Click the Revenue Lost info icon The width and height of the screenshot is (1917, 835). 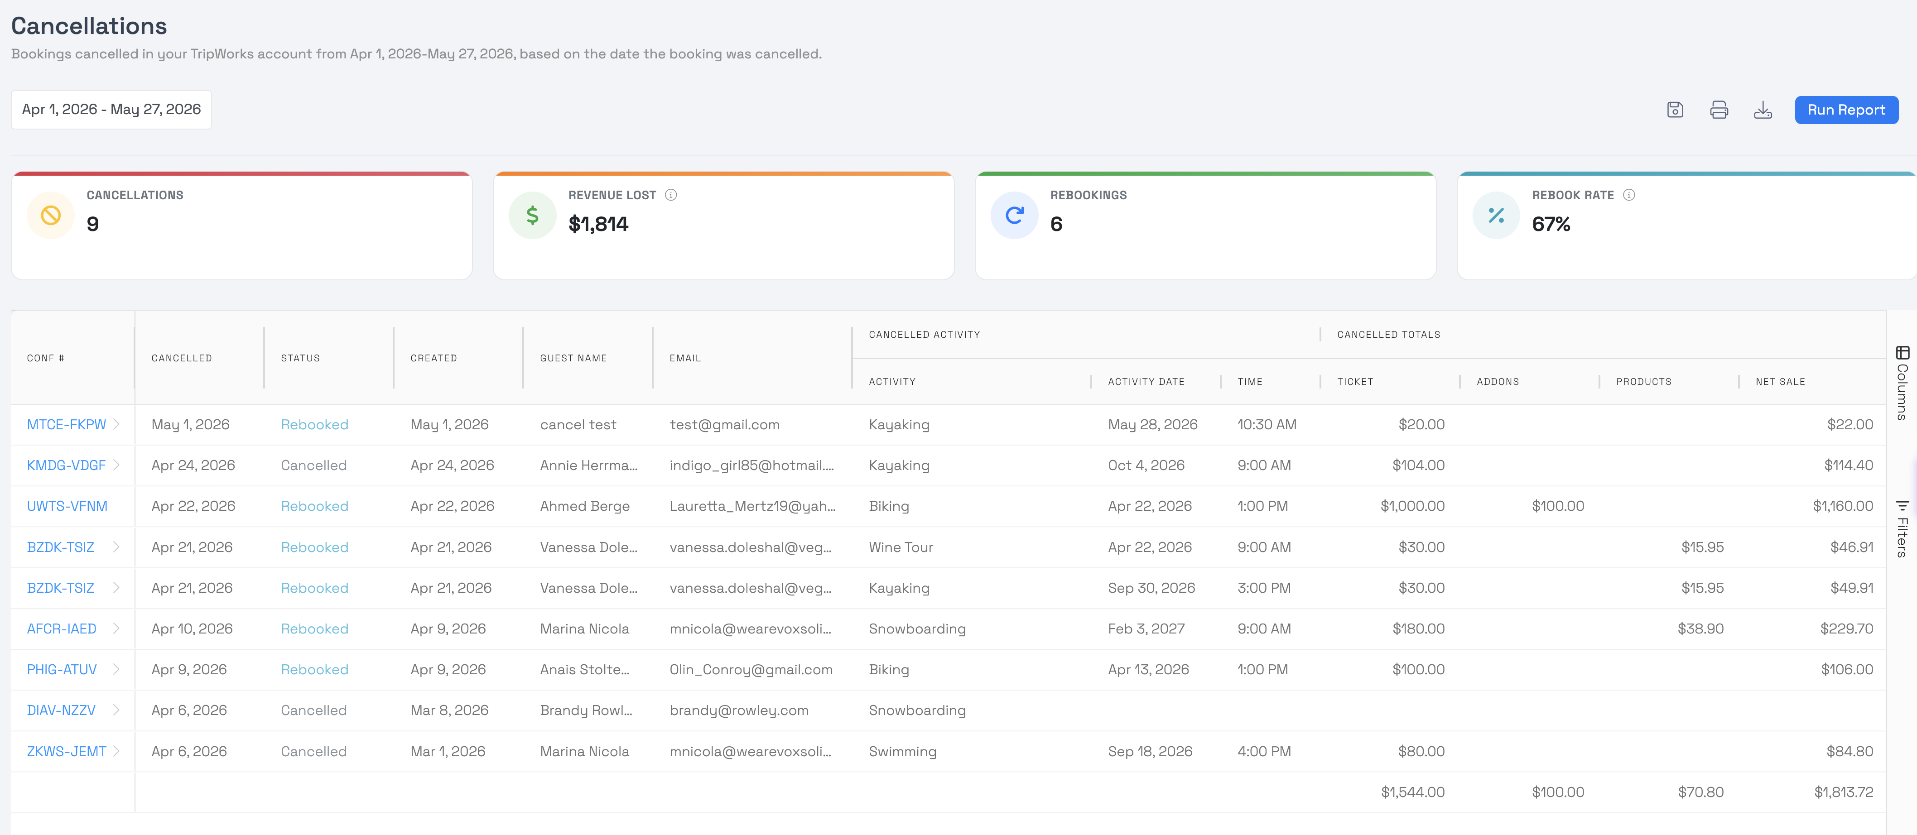[x=670, y=195]
